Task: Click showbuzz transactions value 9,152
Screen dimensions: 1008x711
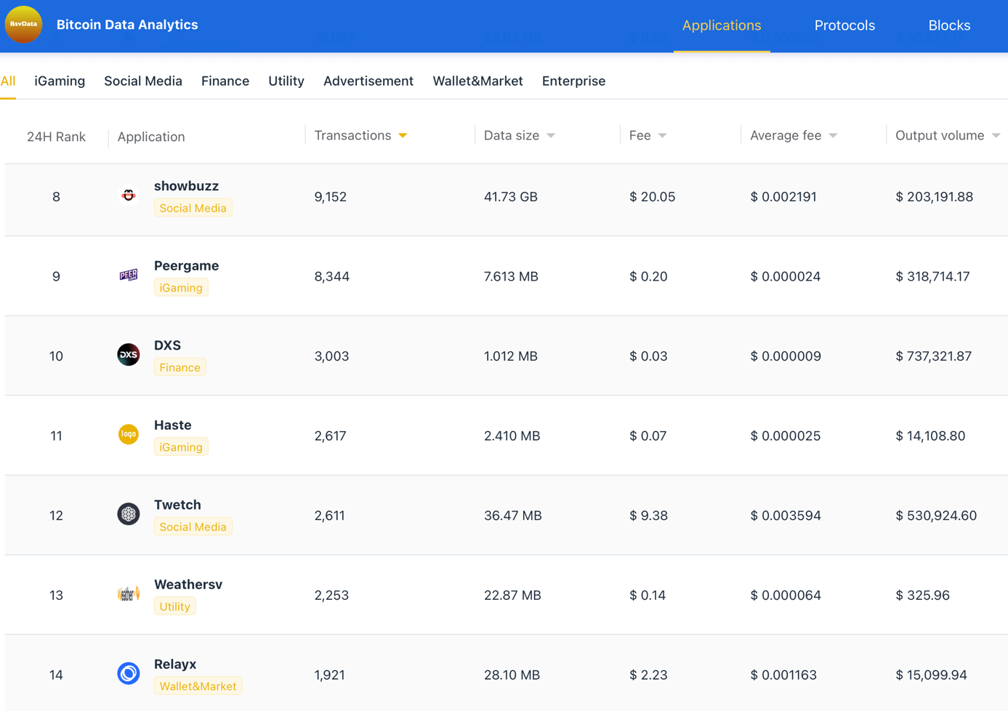Action: coord(330,197)
